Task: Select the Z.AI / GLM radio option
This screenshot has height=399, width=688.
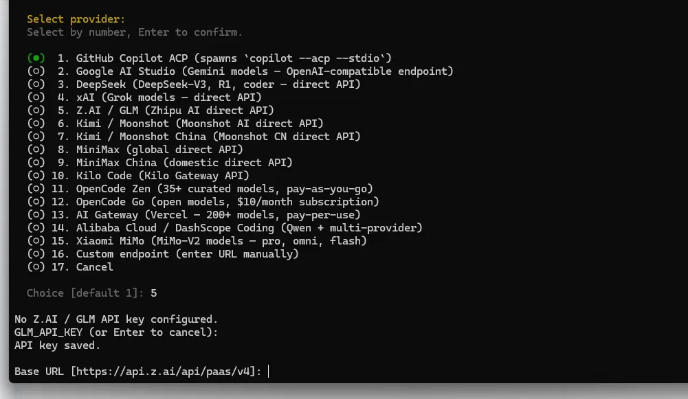Action: [x=36, y=111]
